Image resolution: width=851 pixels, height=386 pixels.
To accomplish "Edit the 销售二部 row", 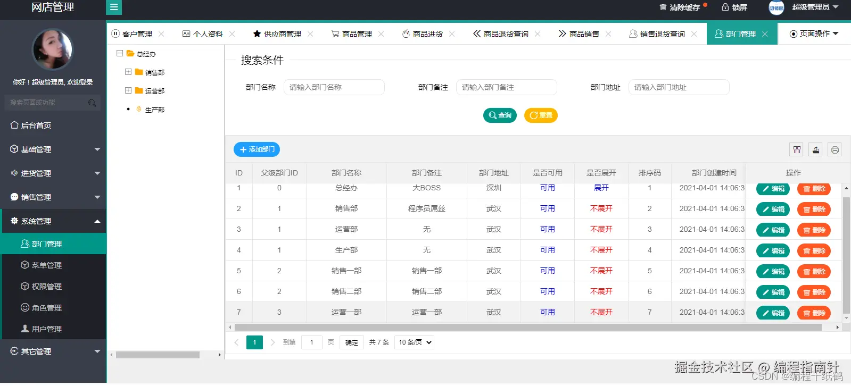I will click(773, 292).
